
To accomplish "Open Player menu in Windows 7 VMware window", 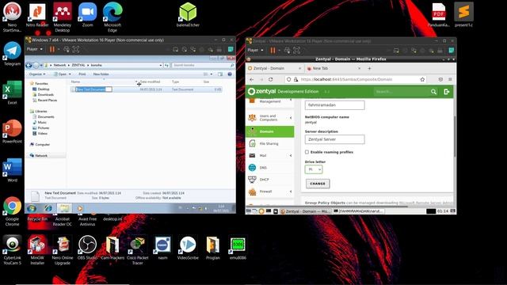I will click(34, 49).
